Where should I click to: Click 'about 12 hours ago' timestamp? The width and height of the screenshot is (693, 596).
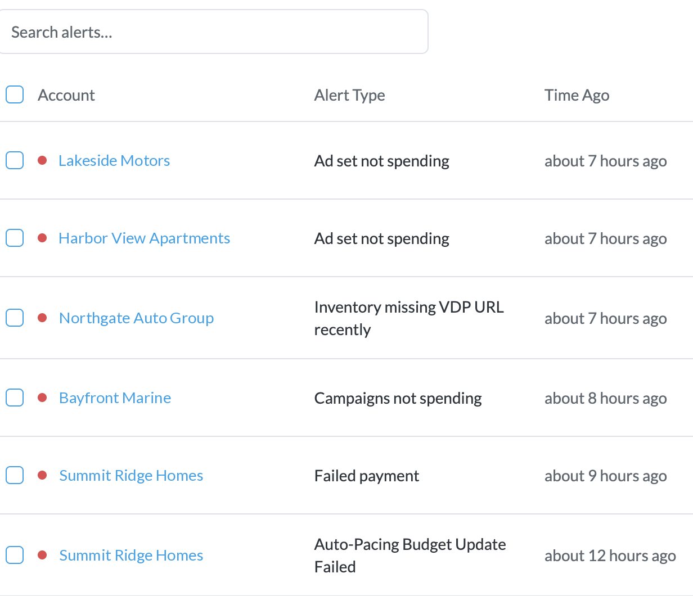[610, 556]
